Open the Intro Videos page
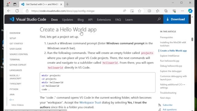Viewport: 197px width, 111px height. point(18,105)
